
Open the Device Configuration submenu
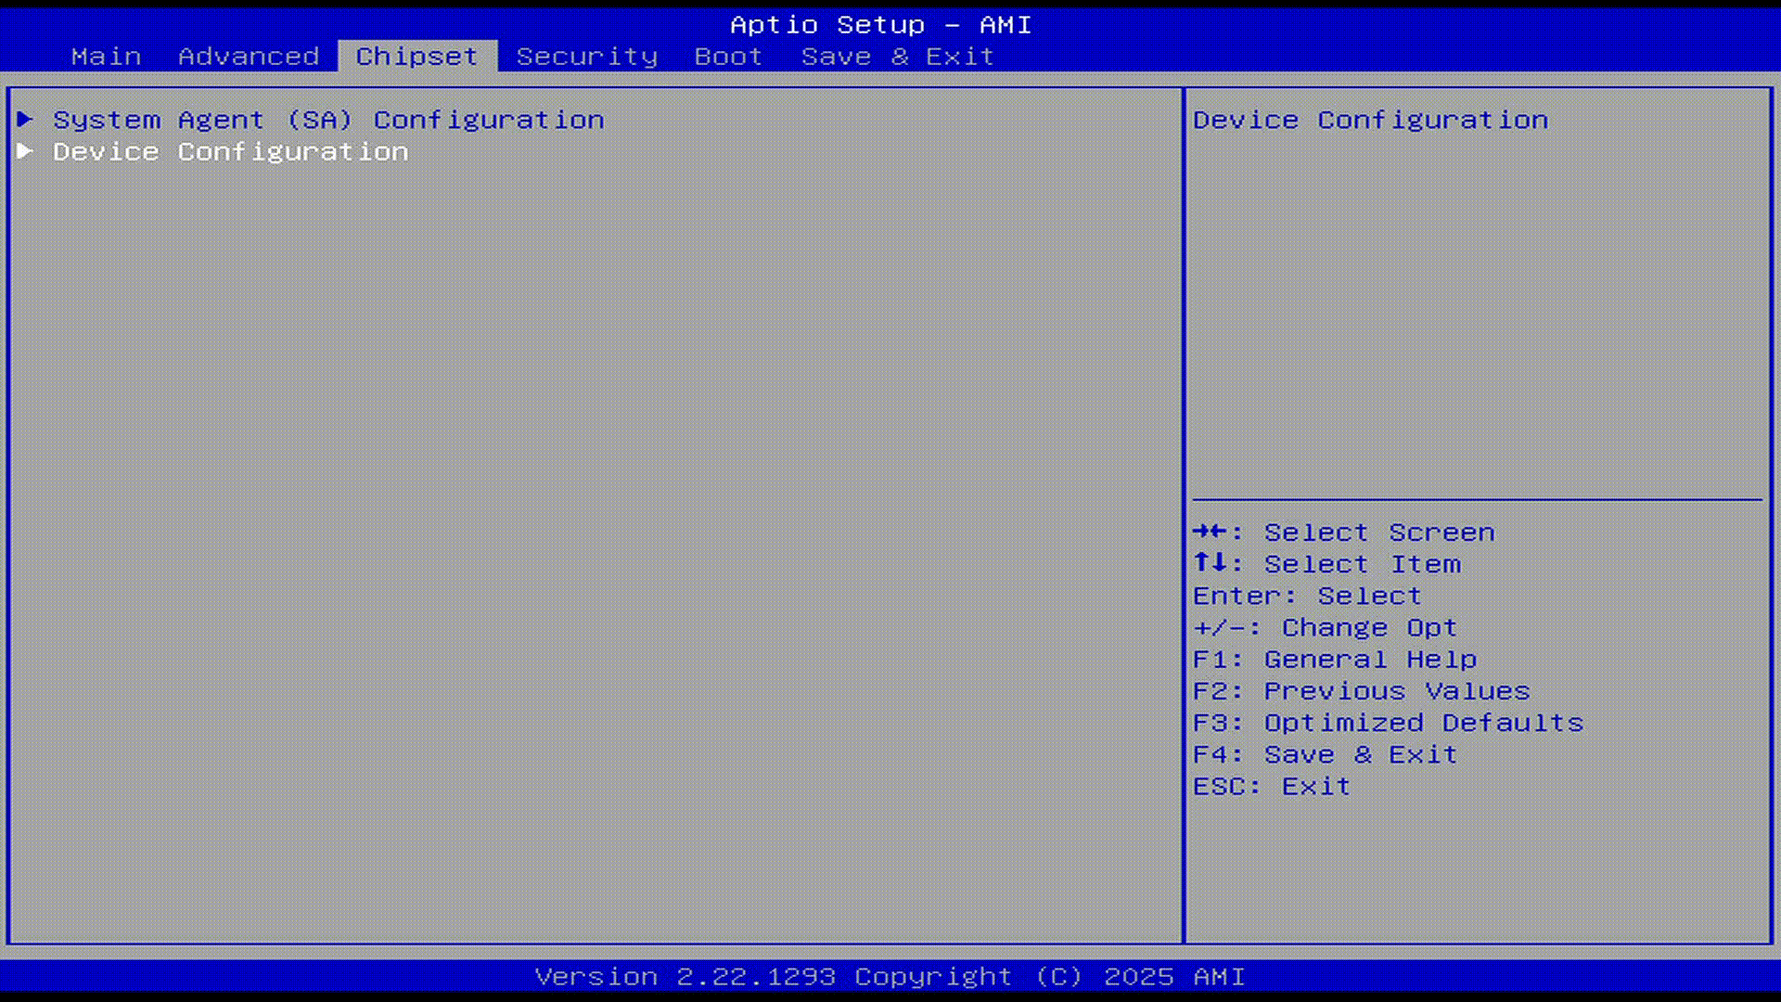coord(230,151)
